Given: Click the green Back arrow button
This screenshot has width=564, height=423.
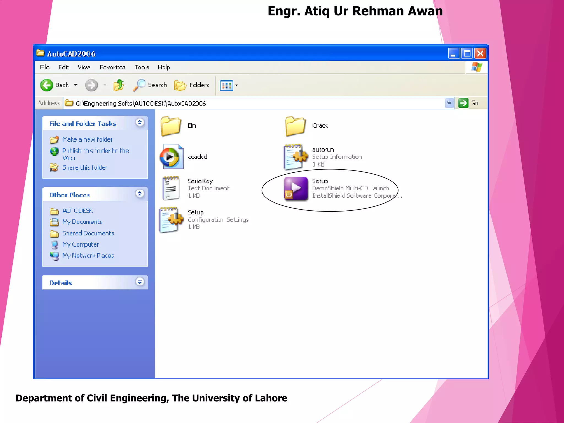Looking at the screenshot, I should [47, 85].
